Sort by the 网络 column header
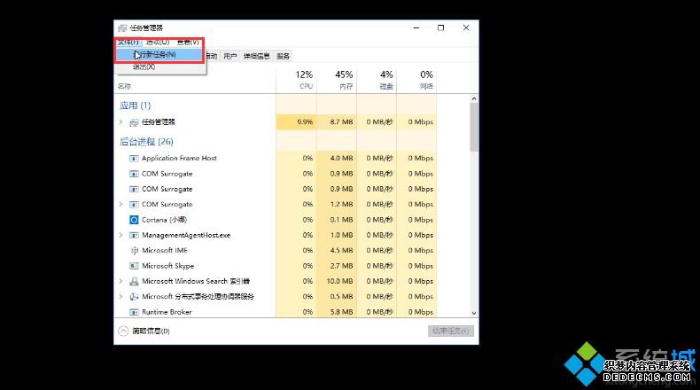Viewport: 700px width, 390px height. coord(417,81)
